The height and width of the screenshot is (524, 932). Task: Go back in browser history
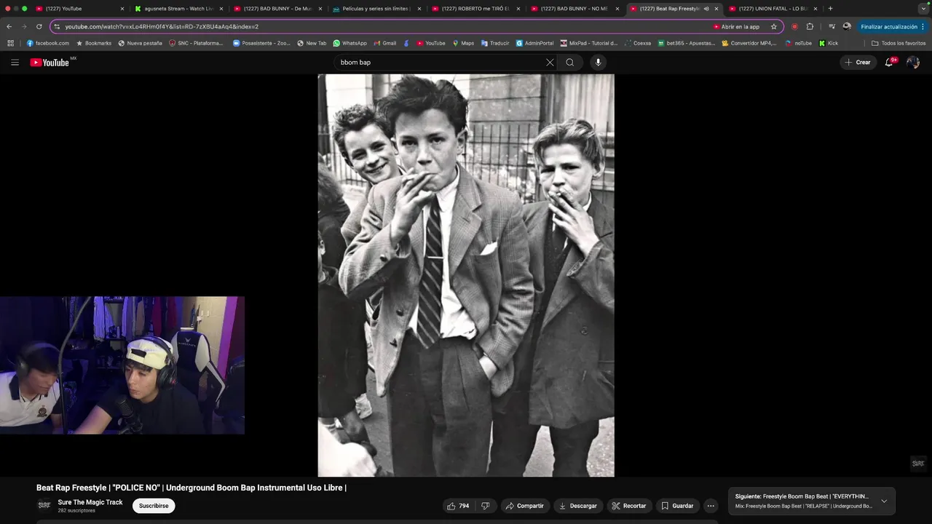pos(9,27)
